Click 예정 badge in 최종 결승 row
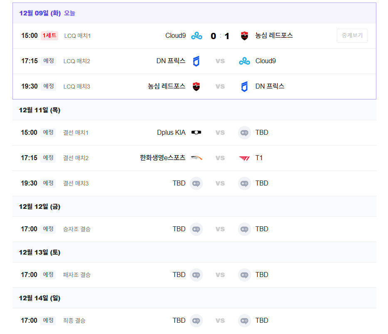Viewport: 388px width, 334px height. pyautogui.click(x=48, y=320)
